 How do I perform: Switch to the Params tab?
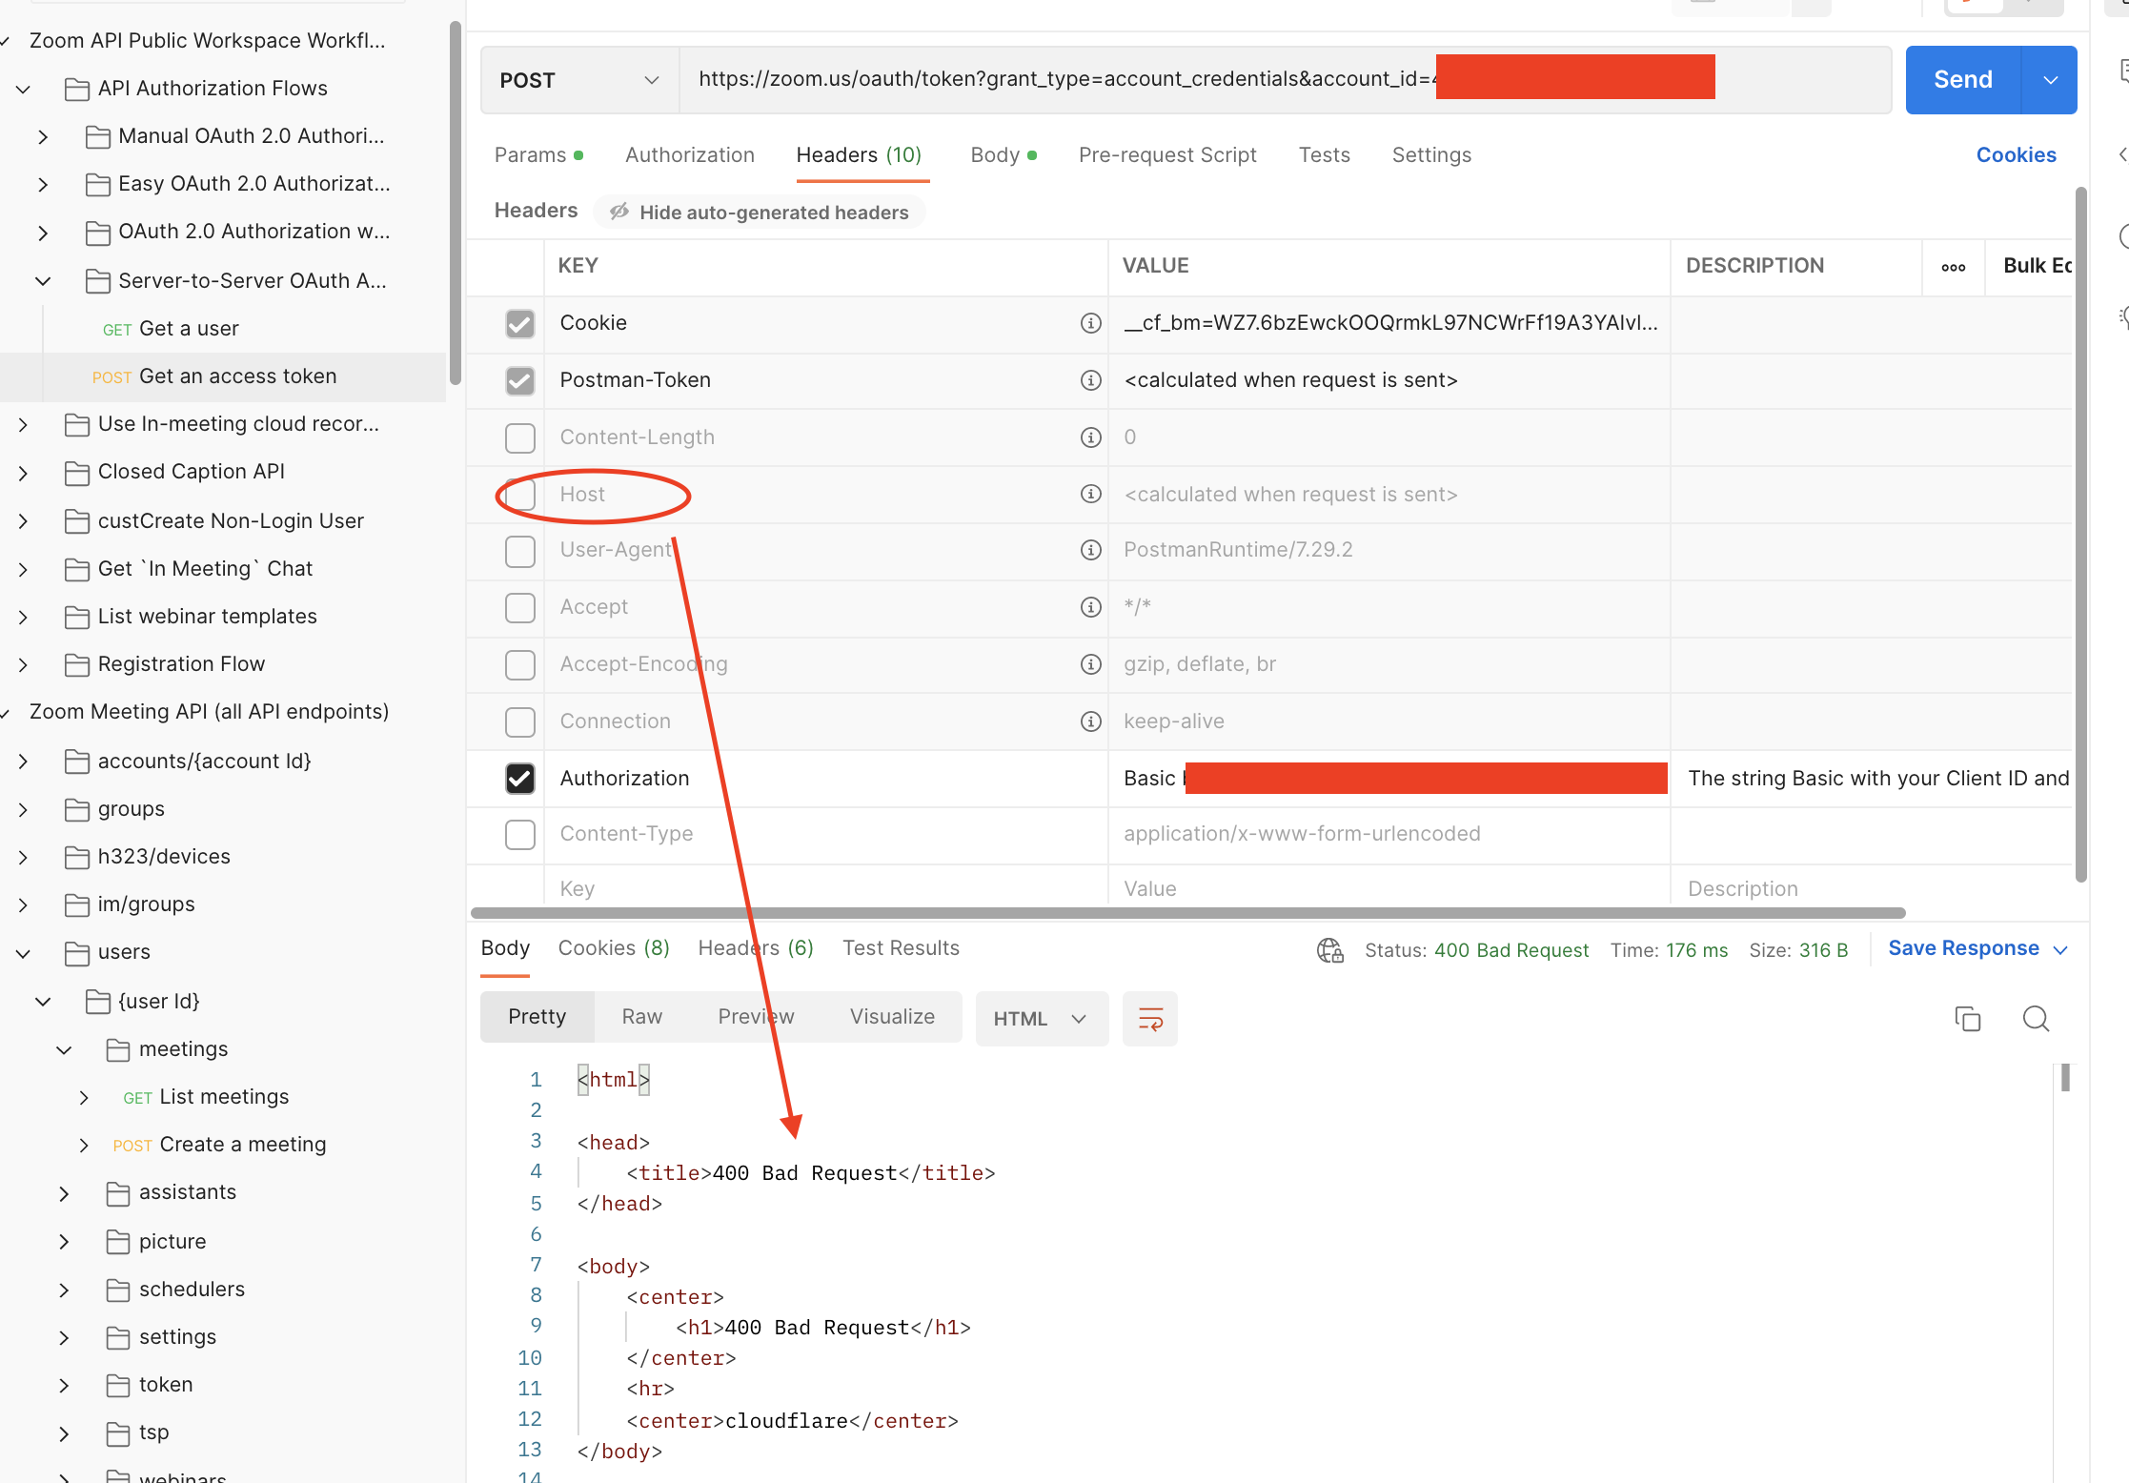[x=538, y=155]
